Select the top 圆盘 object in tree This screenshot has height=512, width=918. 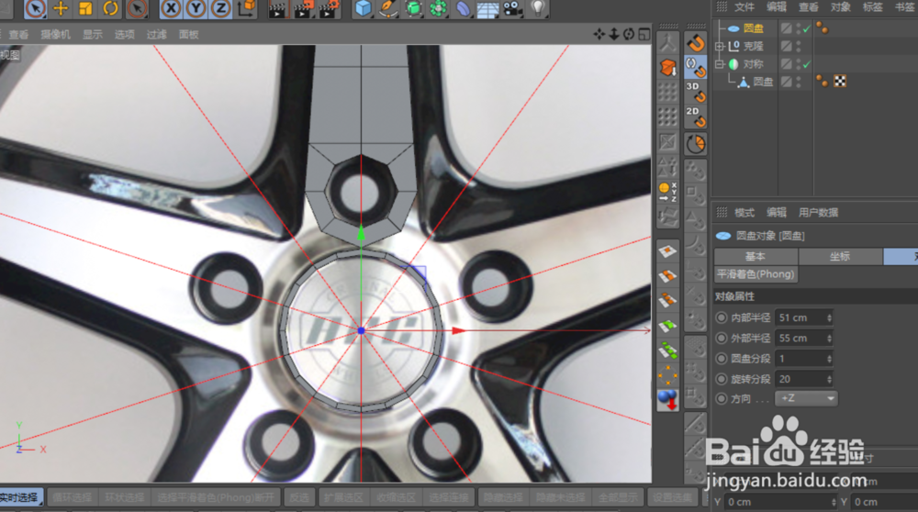coord(753,28)
